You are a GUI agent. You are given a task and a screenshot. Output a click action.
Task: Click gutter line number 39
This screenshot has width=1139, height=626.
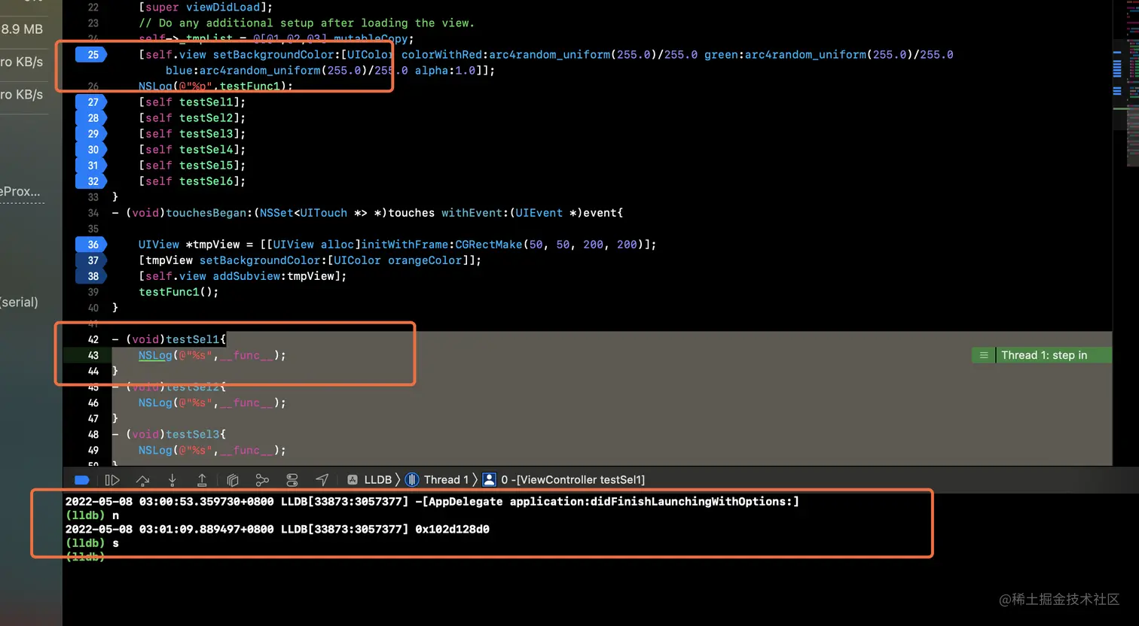coord(93,292)
